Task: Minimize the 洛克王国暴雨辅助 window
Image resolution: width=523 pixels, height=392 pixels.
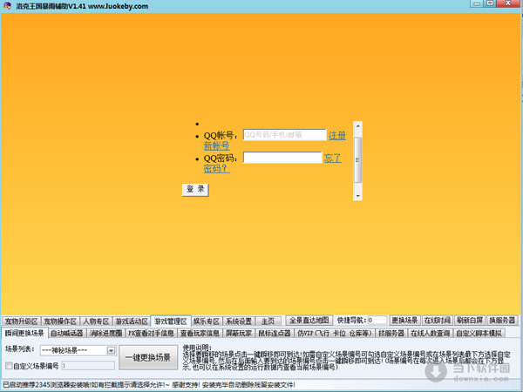Action: (477, 3)
